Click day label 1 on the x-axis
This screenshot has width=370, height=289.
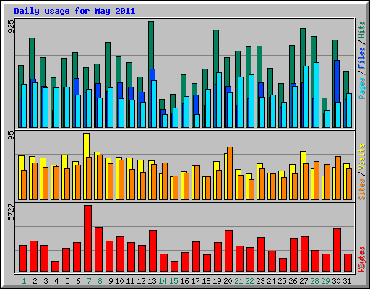pos(24,281)
